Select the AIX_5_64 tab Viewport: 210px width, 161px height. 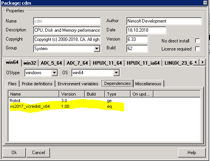[x=51, y=63]
